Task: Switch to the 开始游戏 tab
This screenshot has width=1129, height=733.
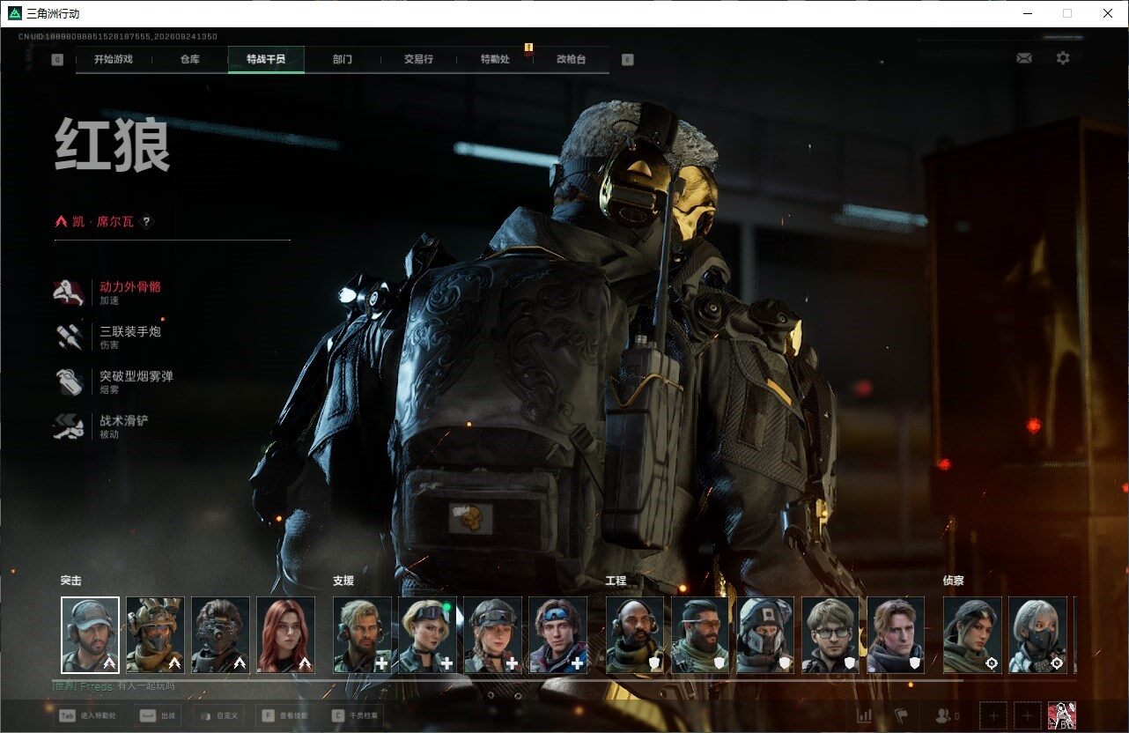Action: point(114,60)
